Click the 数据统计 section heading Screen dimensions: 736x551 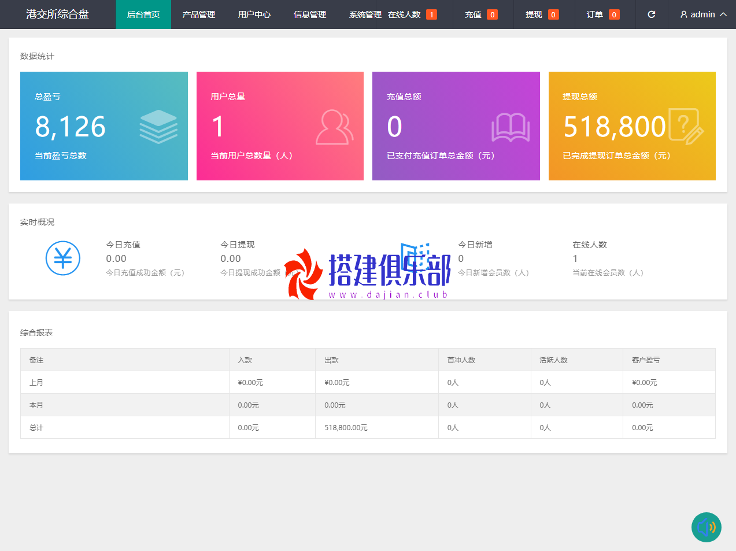pyautogui.click(x=37, y=56)
